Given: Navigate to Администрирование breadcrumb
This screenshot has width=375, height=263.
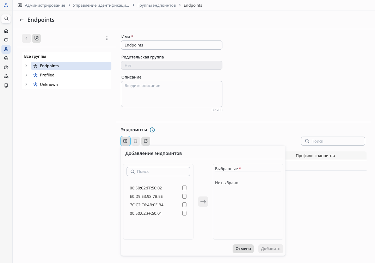Looking at the screenshot, I should tap(45, 5).
